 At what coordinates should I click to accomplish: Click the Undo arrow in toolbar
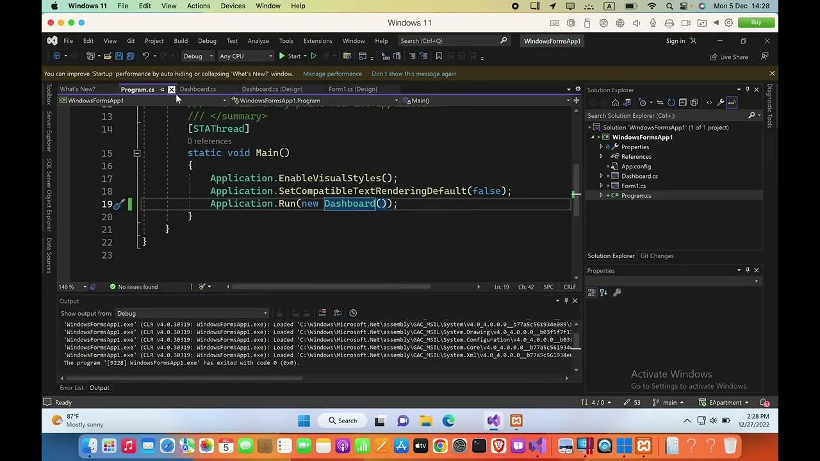click(145, 56)
